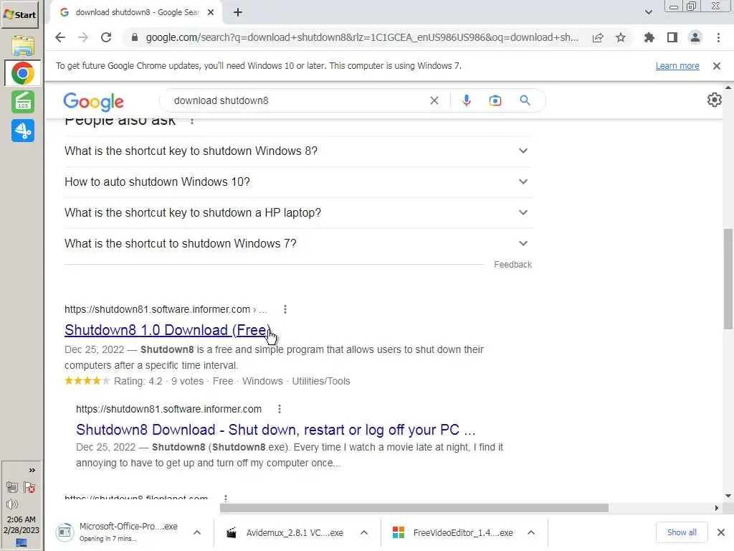Open the volume tray icon
The image size is (734, 551).
pyautogui.click(x=12, y=504)
